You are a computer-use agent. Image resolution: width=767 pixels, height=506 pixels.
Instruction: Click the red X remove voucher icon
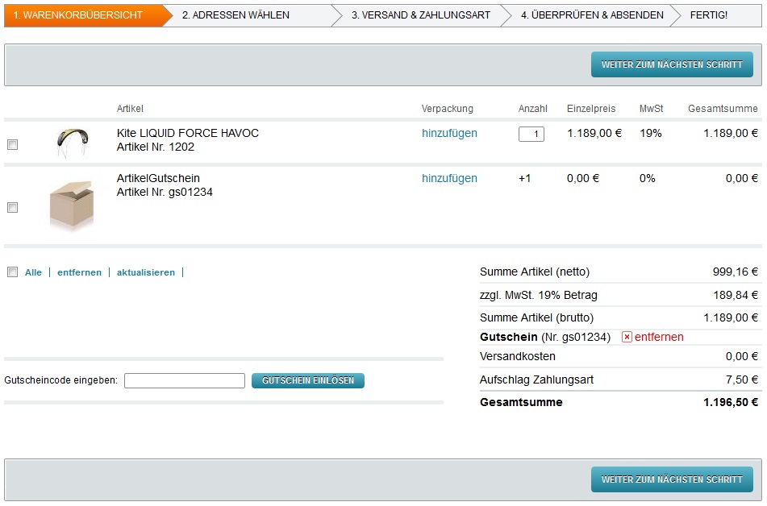click(627, 337)
